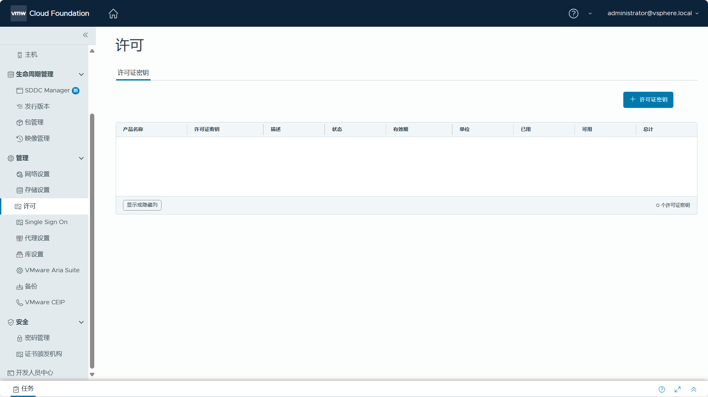This screenshot has width=708, height=397.
Task: Open Single Sign On in sidebar
Action: (x=46, y=222)
